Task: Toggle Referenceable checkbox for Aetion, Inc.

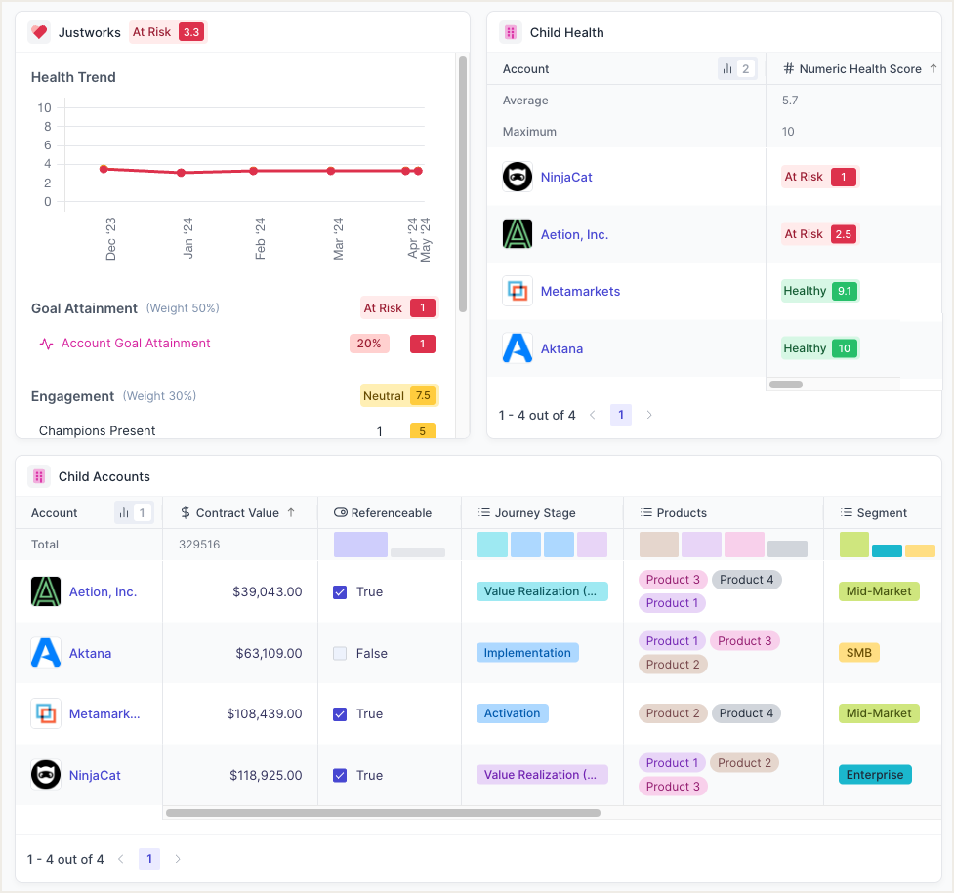Action: tap(340, 591)
